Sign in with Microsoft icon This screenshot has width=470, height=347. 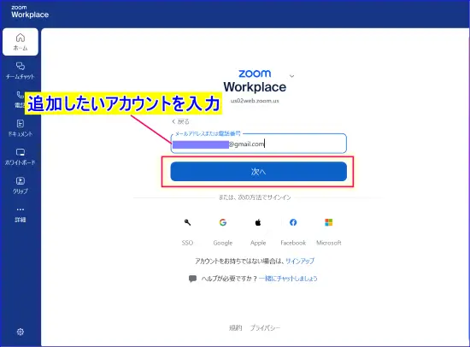click(328, 222)
